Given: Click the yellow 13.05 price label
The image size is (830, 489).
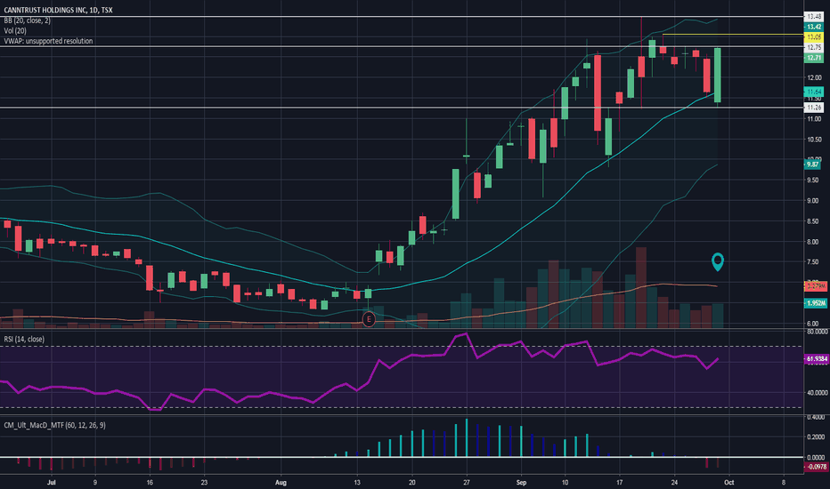Looking at the screenshot, I should pyautogui.click(x=814, y=37).
